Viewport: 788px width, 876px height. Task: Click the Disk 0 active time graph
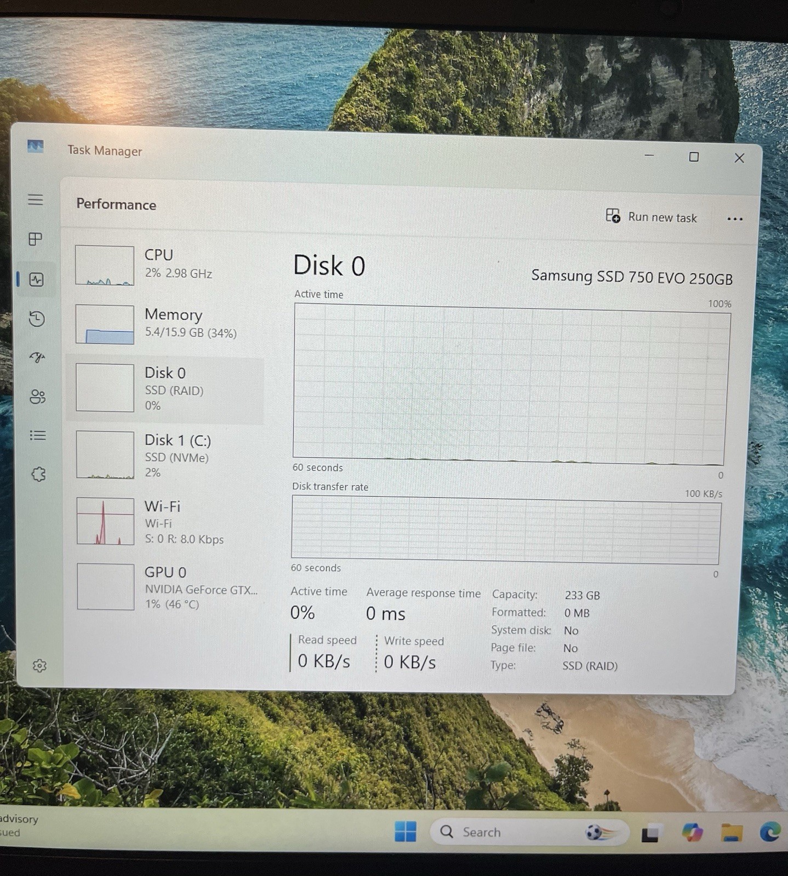coord(510,384)
